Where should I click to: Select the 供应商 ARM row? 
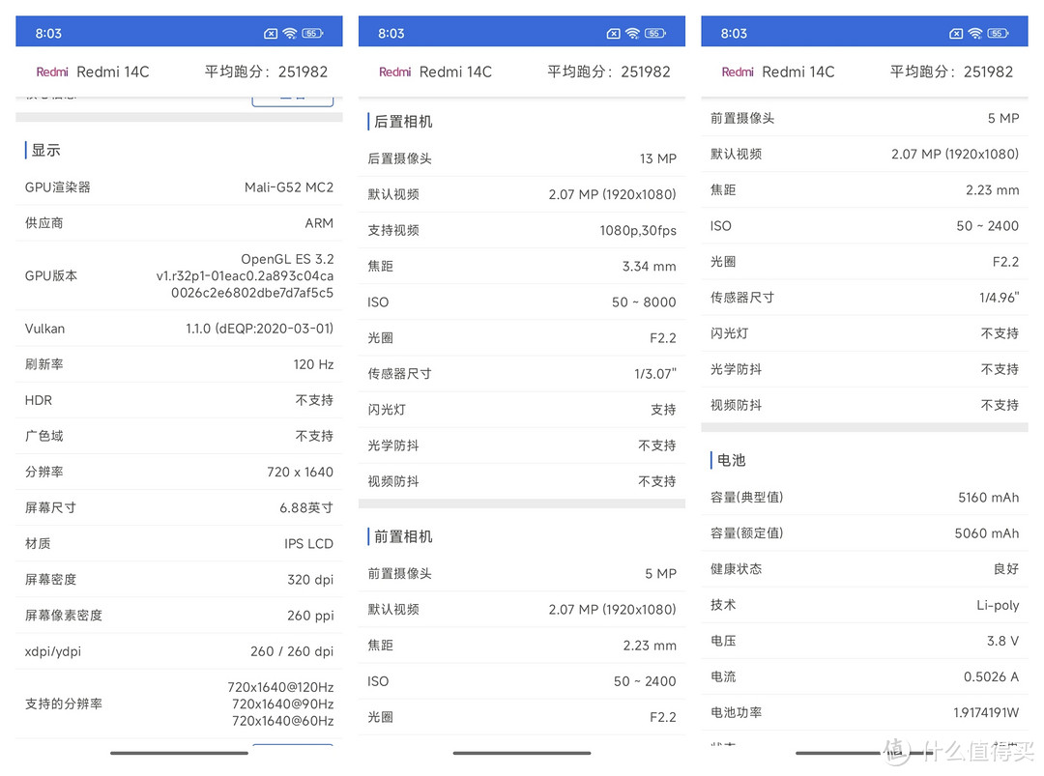179,223
